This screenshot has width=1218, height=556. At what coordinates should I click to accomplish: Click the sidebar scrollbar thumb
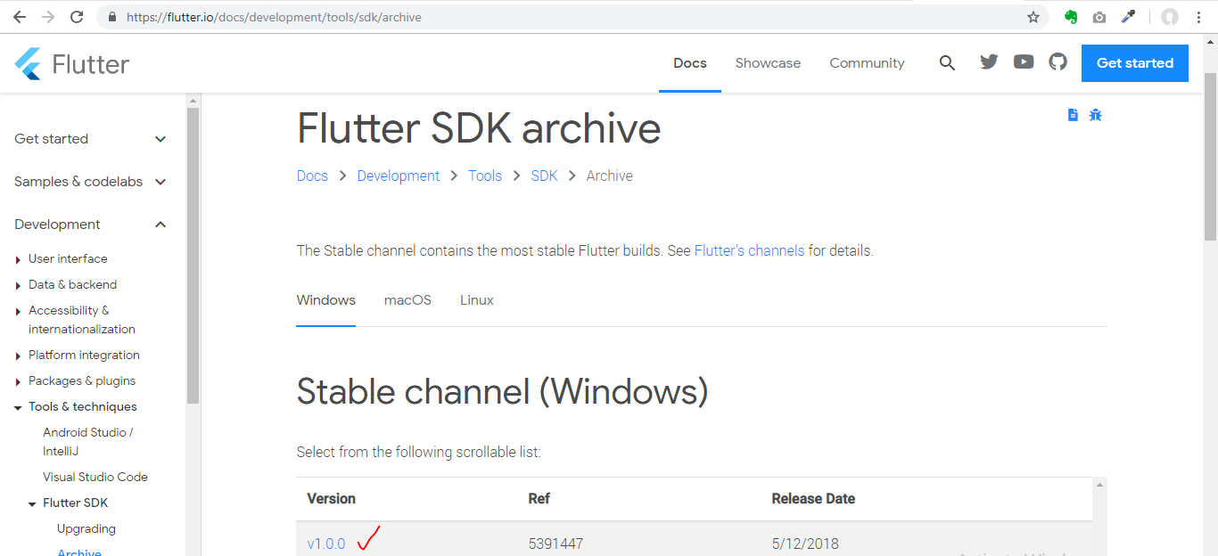coord(193,257)
